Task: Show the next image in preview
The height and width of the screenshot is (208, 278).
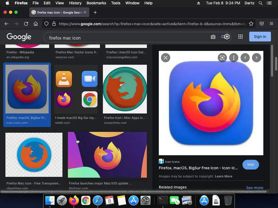Action: click(257, 58)
